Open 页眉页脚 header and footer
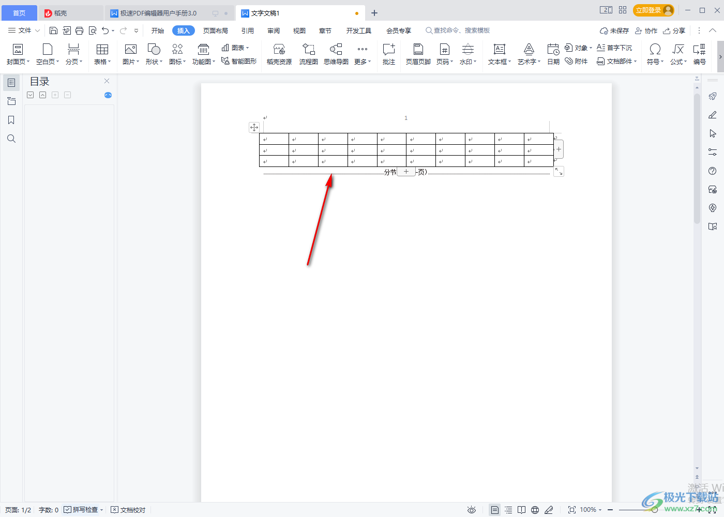Image resolution: width=724 pixels, height=517 pixels. [418, 54]
